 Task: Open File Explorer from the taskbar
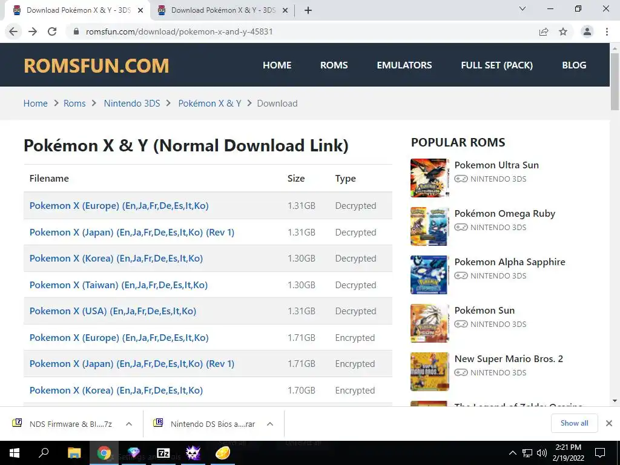(74, 453)
